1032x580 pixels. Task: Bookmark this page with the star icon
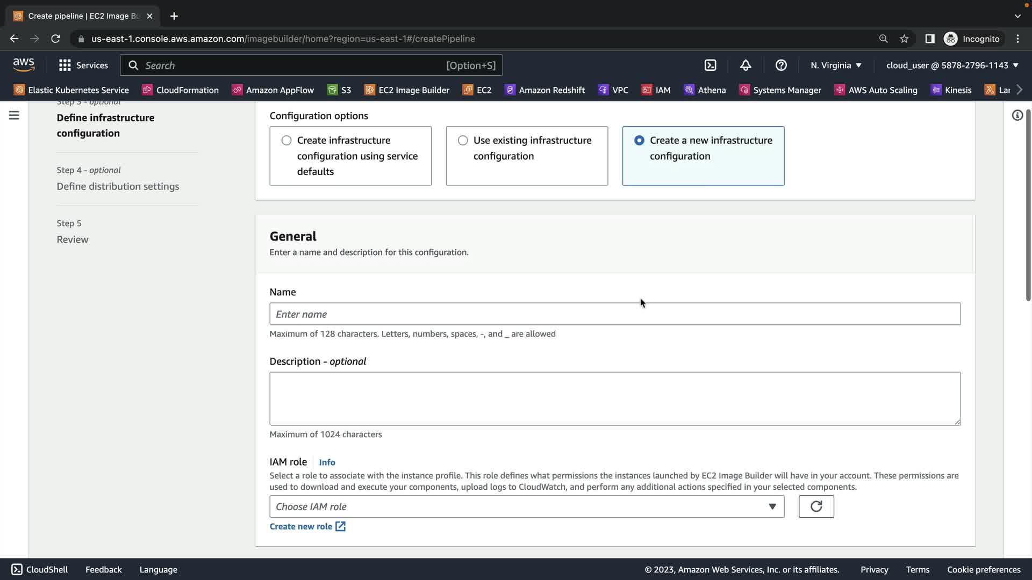904,39
